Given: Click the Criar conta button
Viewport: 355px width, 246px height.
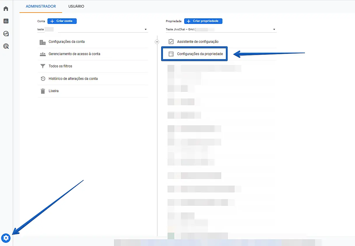Looking at the screenshot, I should 62,21.
